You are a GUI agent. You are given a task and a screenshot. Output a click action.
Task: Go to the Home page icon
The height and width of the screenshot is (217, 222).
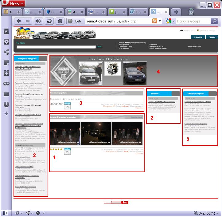pos(60,21)
